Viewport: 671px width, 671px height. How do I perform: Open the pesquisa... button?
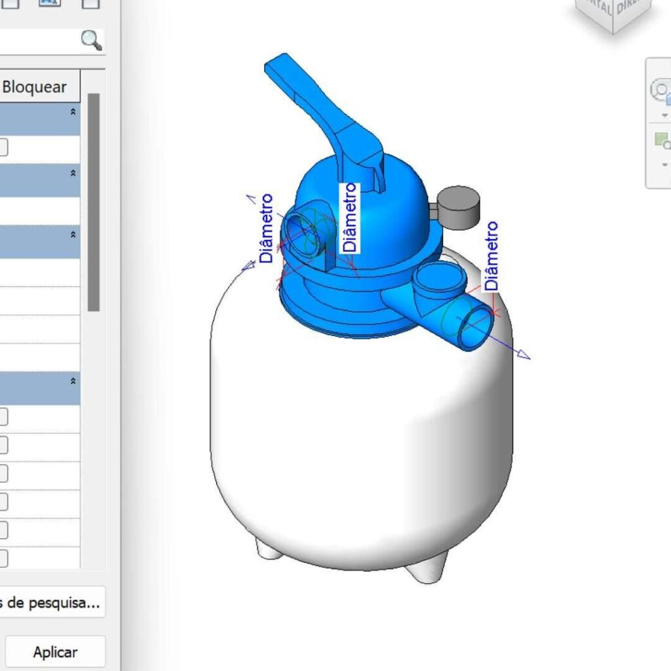tap(51, 602)
